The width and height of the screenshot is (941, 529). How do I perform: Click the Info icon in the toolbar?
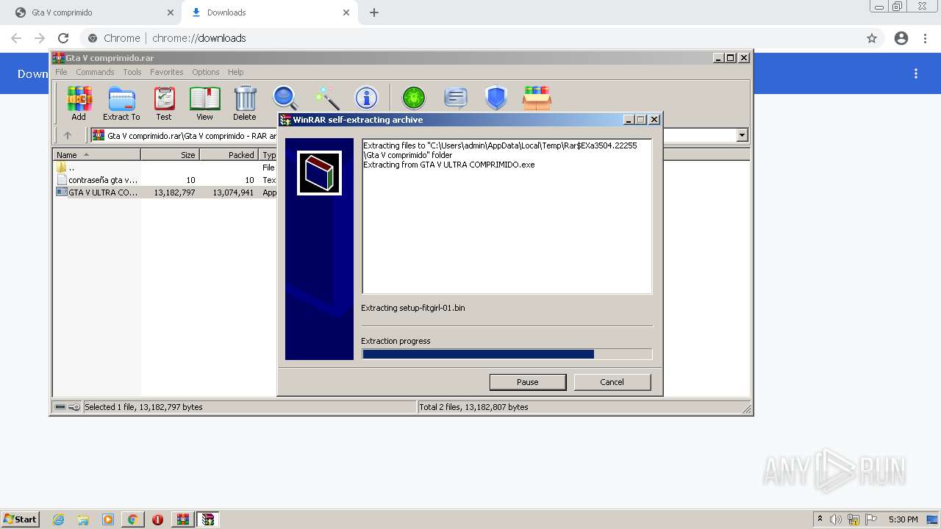coord(366,98)
